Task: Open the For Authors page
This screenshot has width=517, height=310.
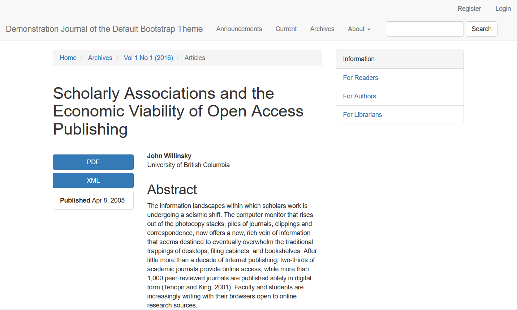Action: click(x=359, y=96)
